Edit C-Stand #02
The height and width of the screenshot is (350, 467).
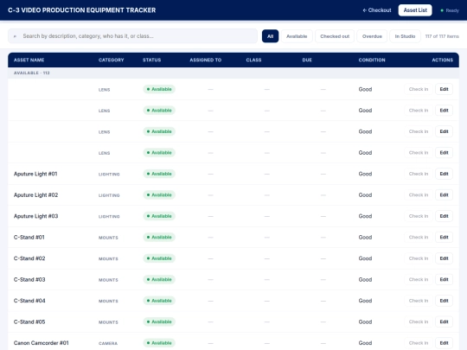point(444,258)
